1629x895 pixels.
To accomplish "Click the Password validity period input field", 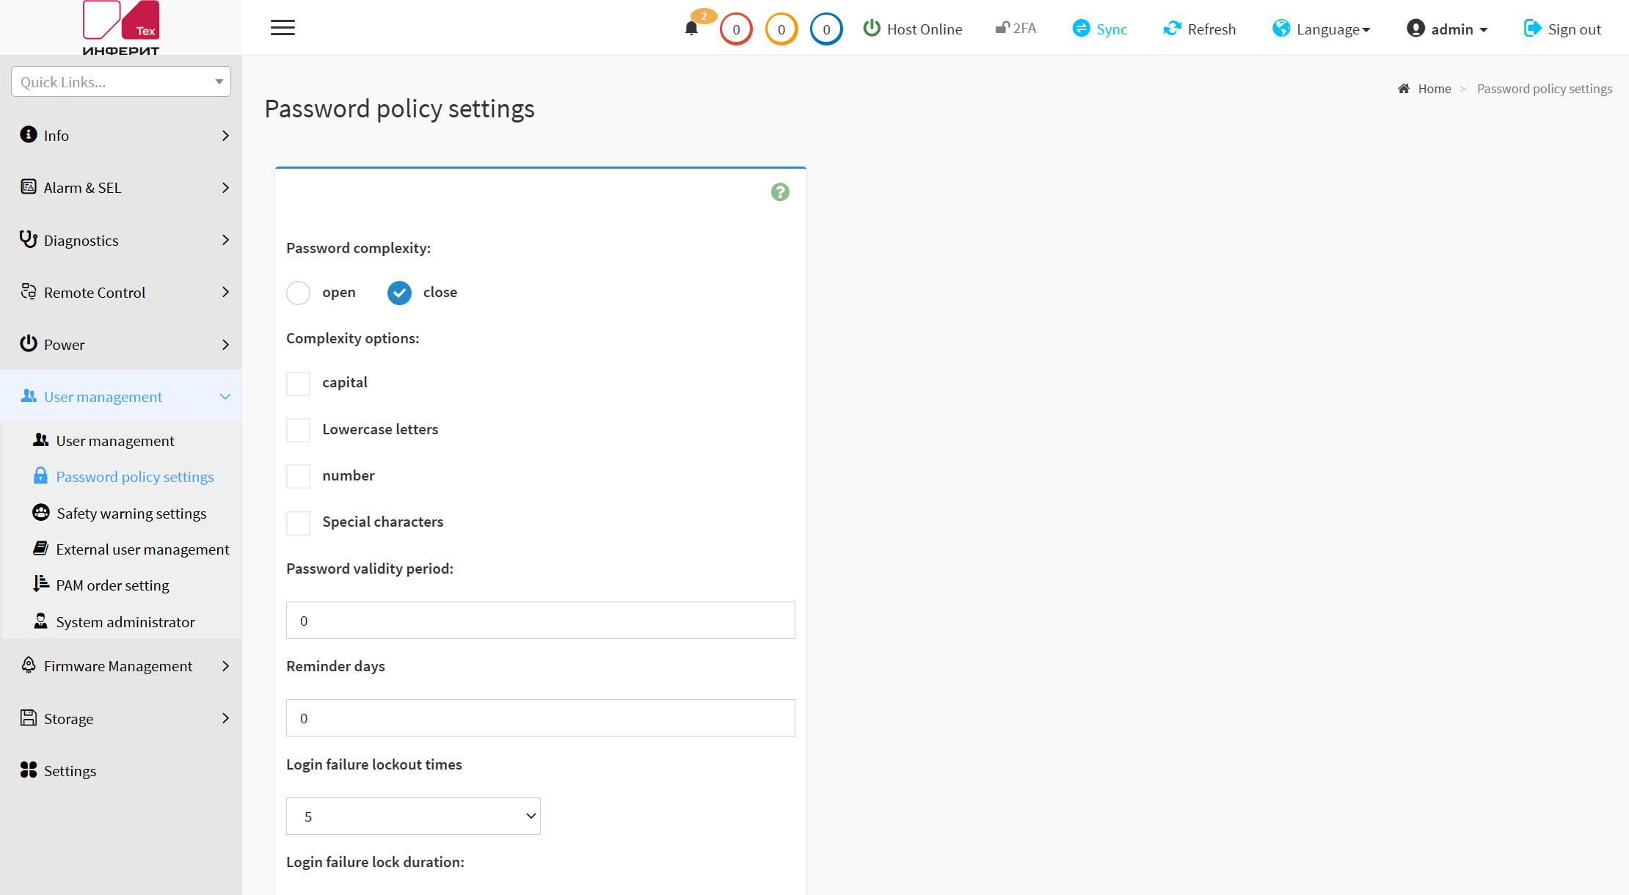I will click(x=540, y=620).
